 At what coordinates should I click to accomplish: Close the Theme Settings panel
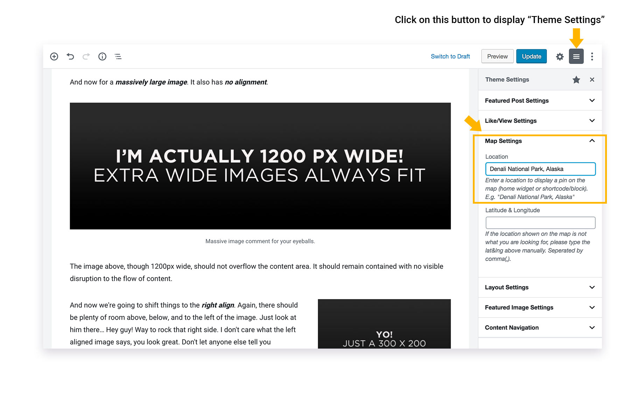(x=592, y=79)
